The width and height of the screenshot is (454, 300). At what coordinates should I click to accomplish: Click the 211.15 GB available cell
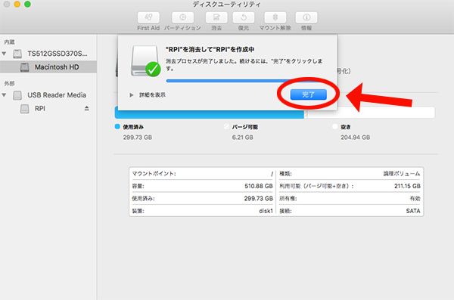tap(407, 186)
